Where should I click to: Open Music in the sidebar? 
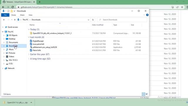point(11,49)
